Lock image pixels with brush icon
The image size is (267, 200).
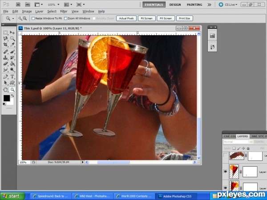[239, 148]
